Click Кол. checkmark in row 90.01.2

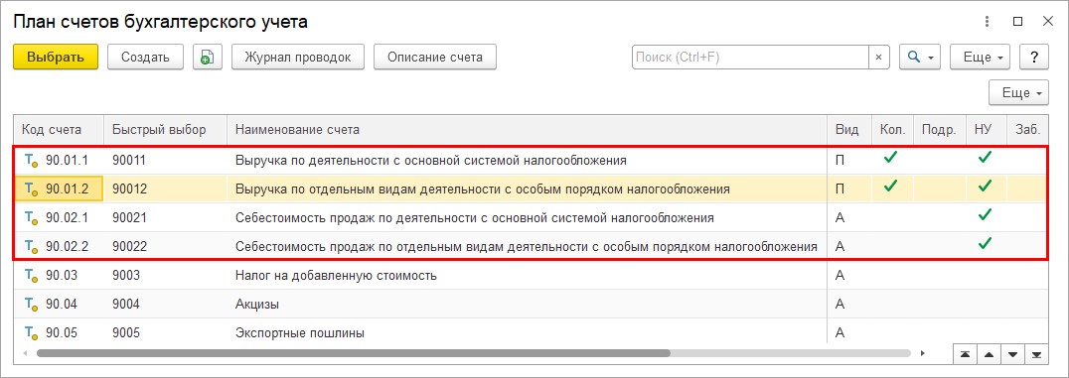point(889,186)
